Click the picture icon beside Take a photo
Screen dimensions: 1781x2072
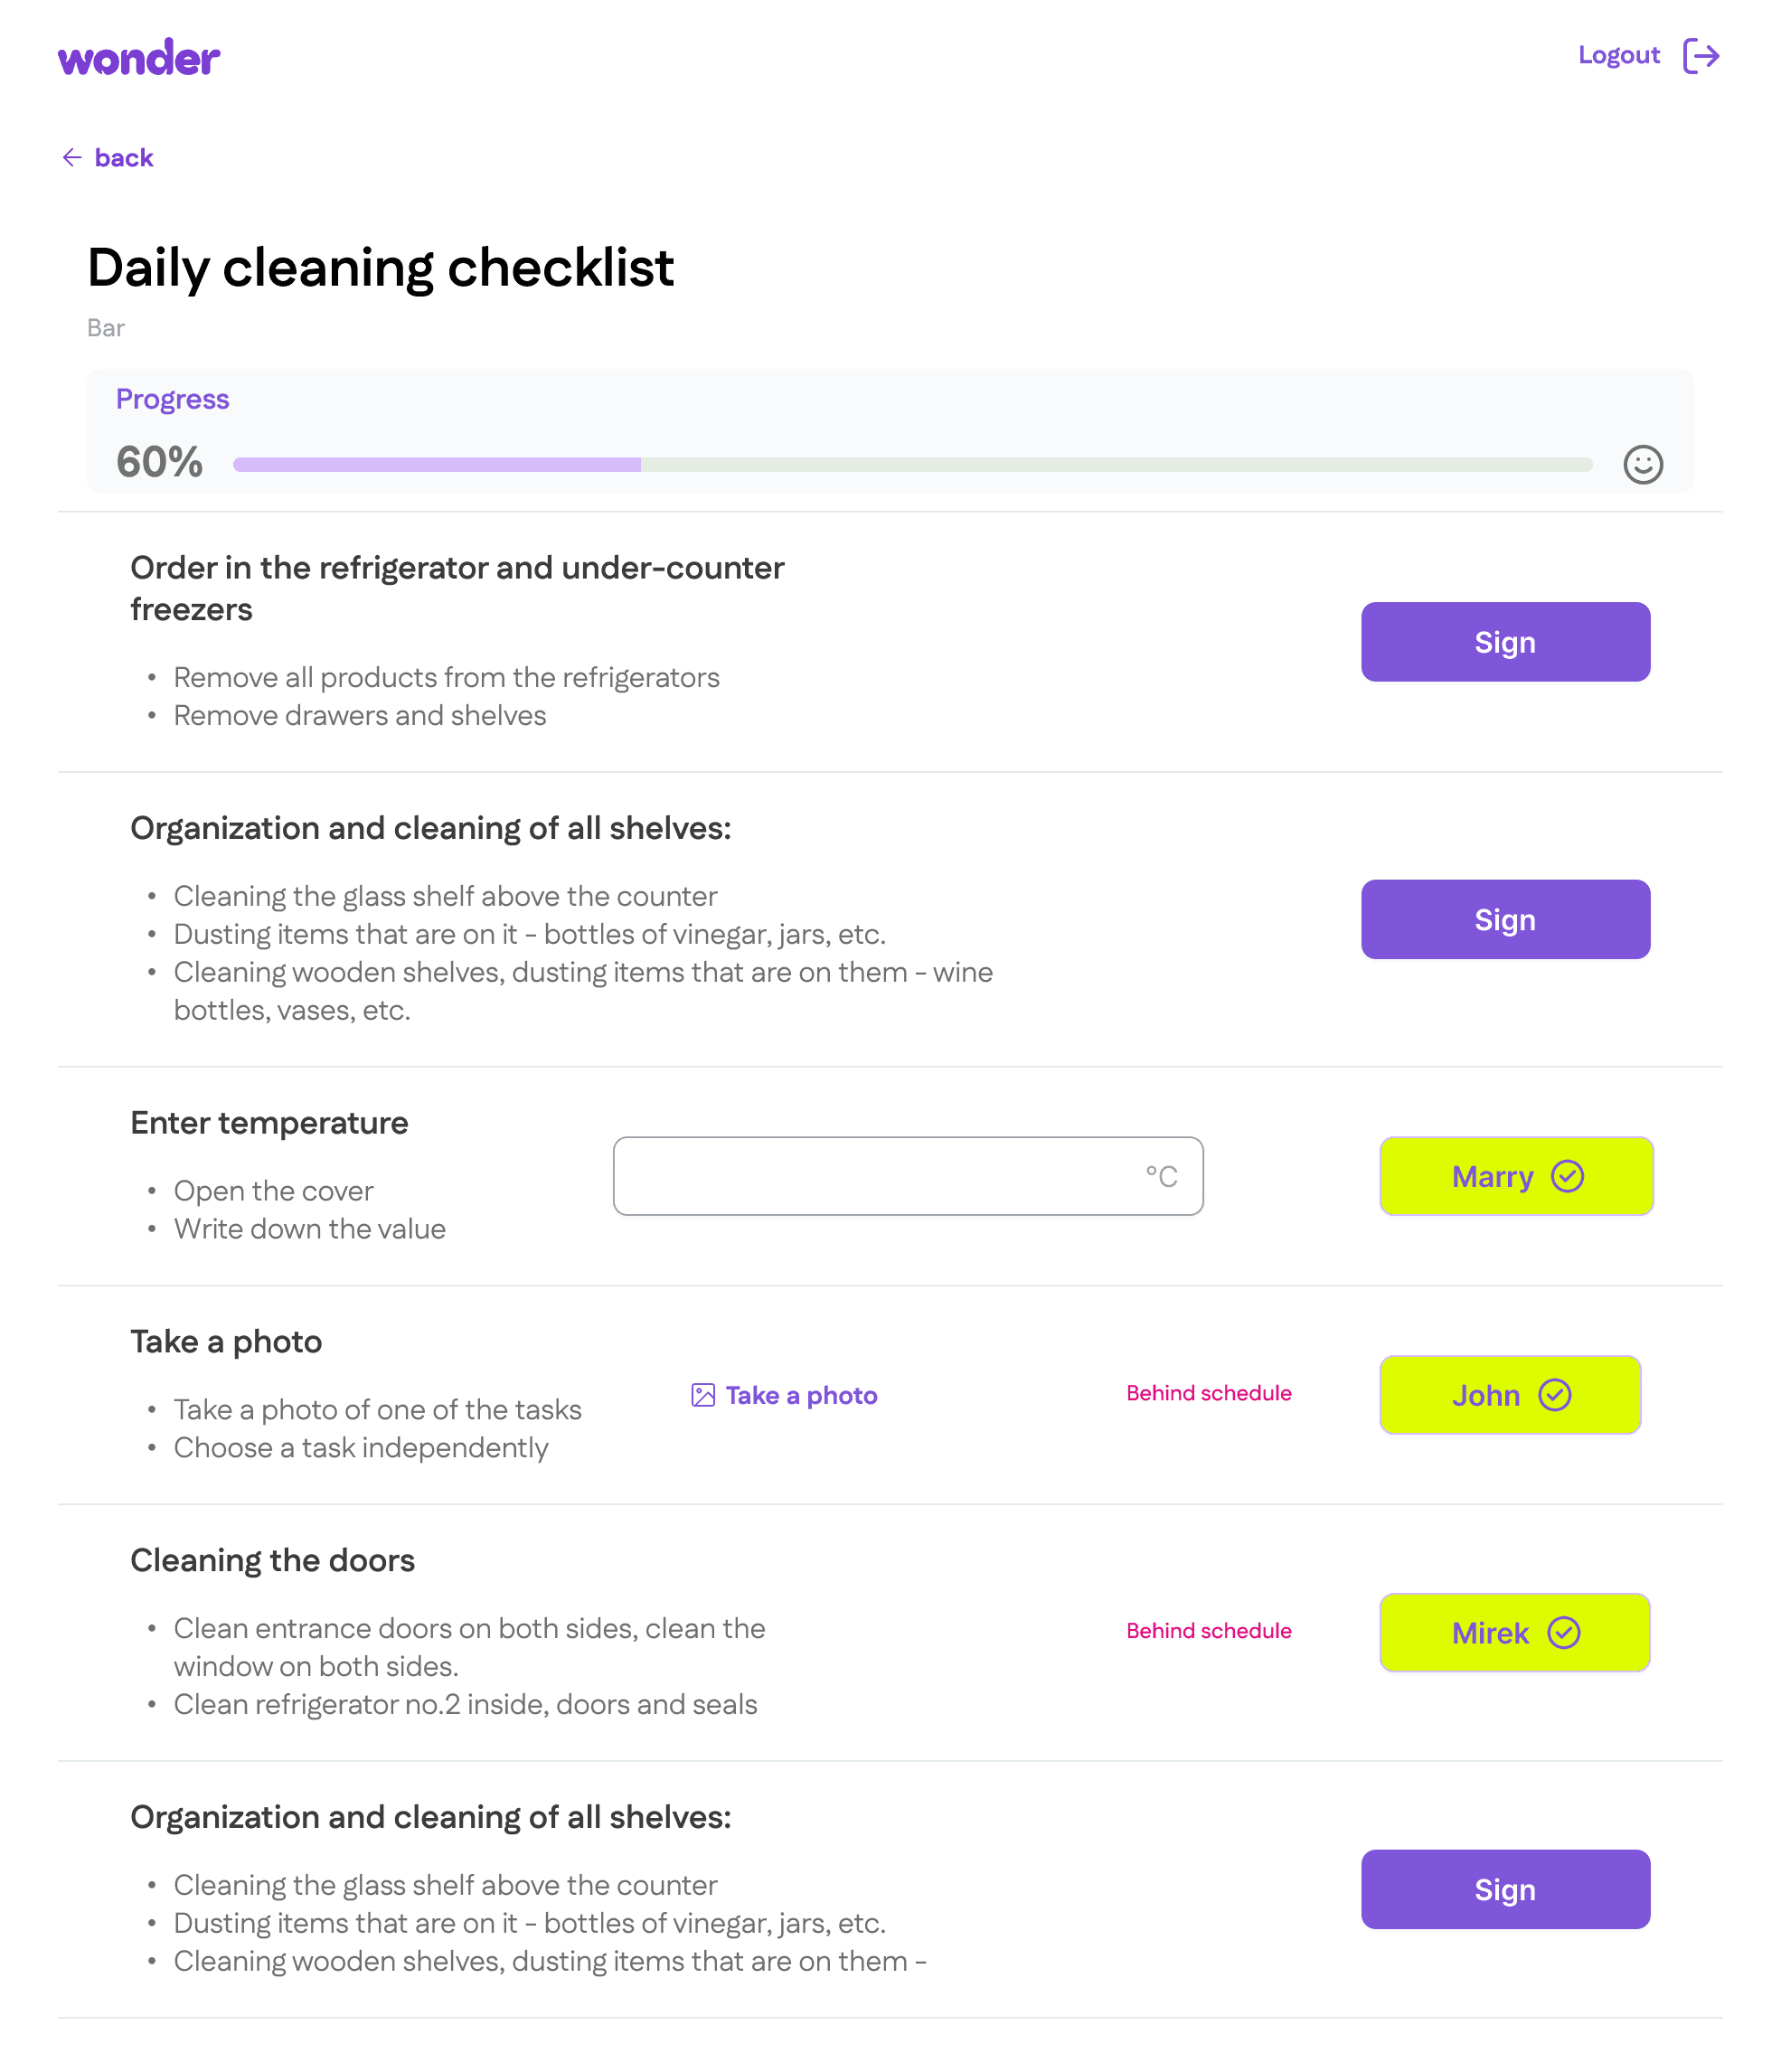pyautogui.click(x=703, y=1395)
